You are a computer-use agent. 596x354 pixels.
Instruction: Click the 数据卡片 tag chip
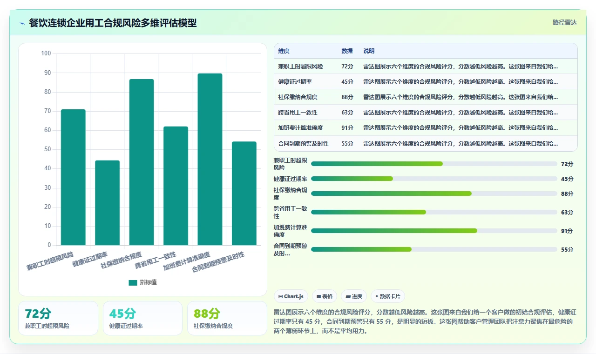point(388,296)
